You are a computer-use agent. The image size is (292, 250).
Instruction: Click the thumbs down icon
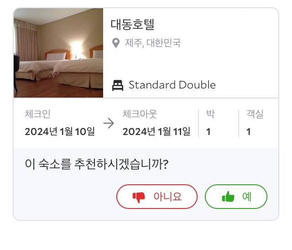(x=139, y=197)
